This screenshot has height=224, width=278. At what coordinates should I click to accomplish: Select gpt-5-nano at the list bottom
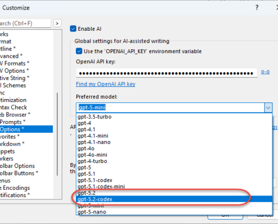[174, 212]
